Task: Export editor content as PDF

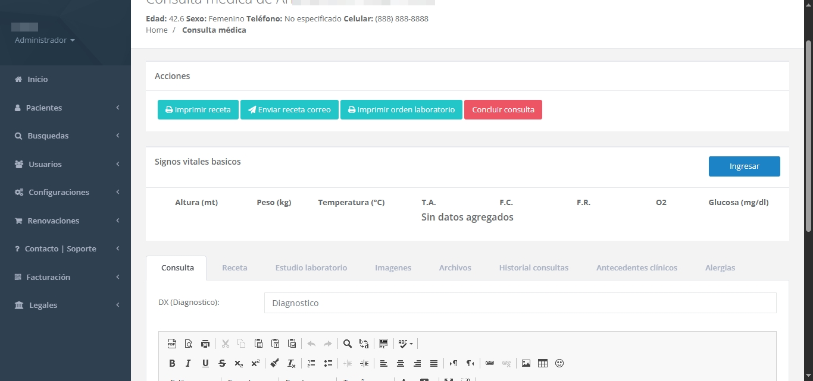Action: [x=172, y=344]
